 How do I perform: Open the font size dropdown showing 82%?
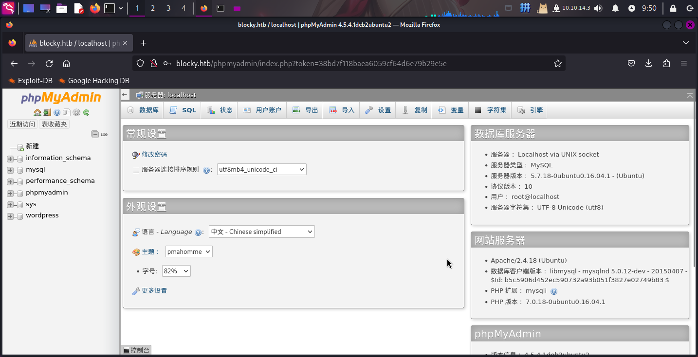[176, 271]
